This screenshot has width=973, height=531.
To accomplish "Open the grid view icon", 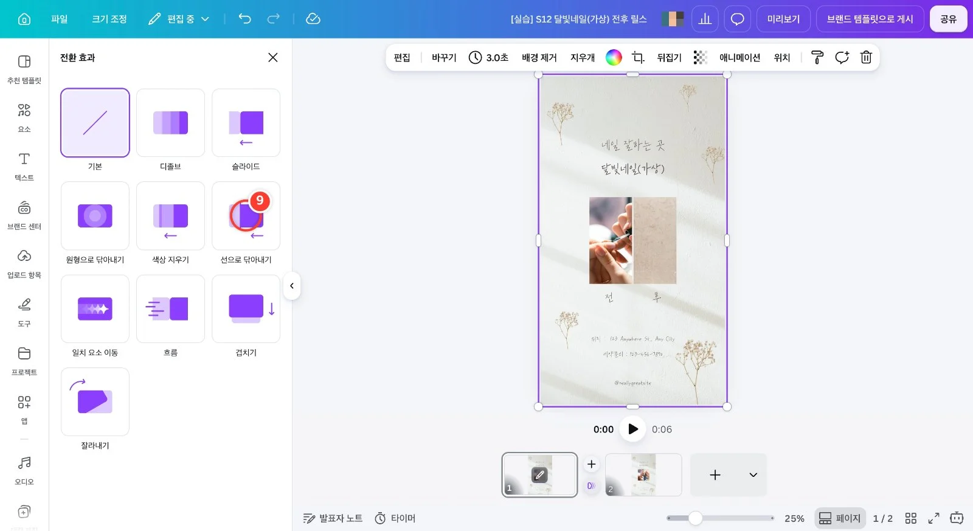I will [910, 518].
